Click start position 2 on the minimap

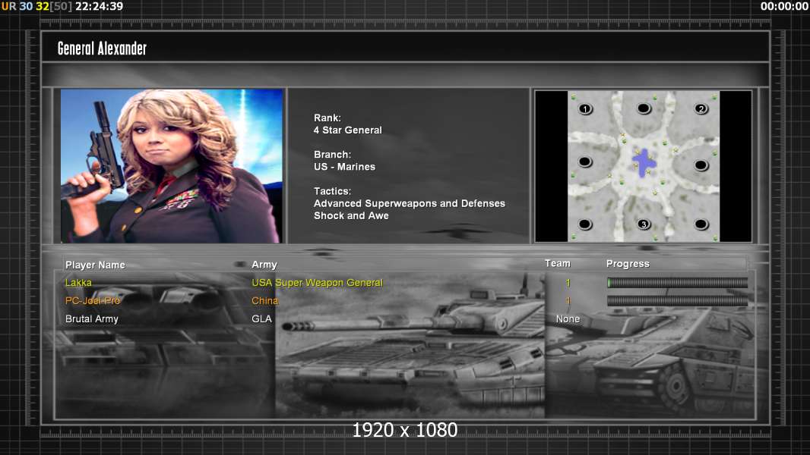(701, 108)
